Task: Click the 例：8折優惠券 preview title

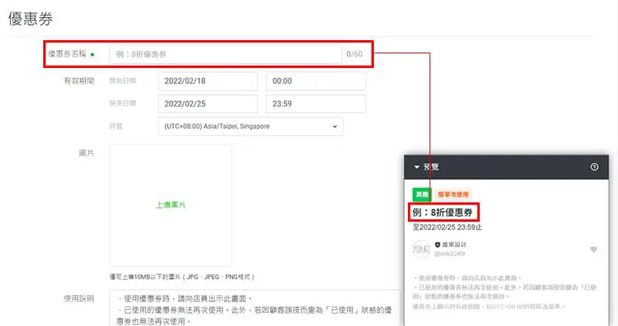Action: (444, 211)
